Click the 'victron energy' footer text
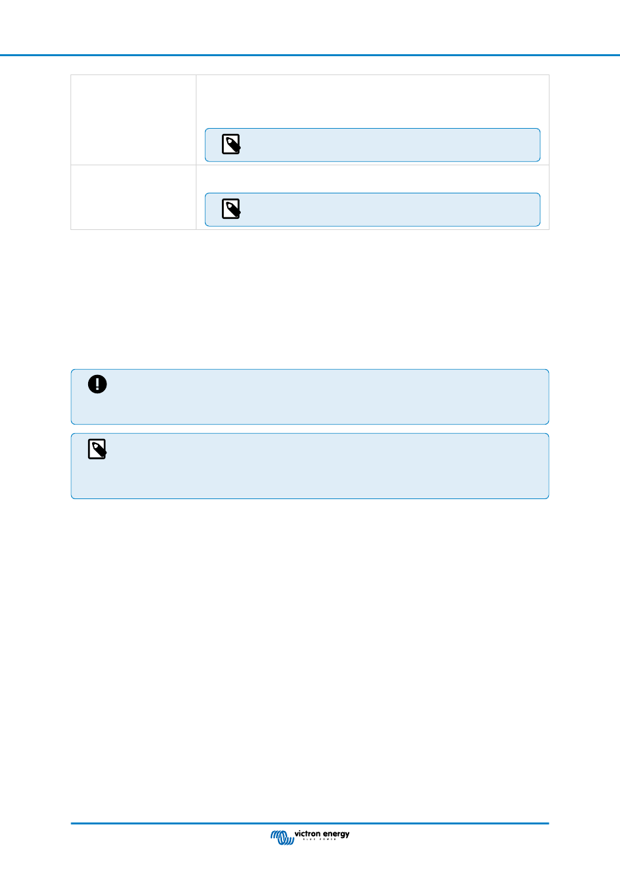Screen dimensions: 620x878 pyautogui.click(x=322, y=834)
